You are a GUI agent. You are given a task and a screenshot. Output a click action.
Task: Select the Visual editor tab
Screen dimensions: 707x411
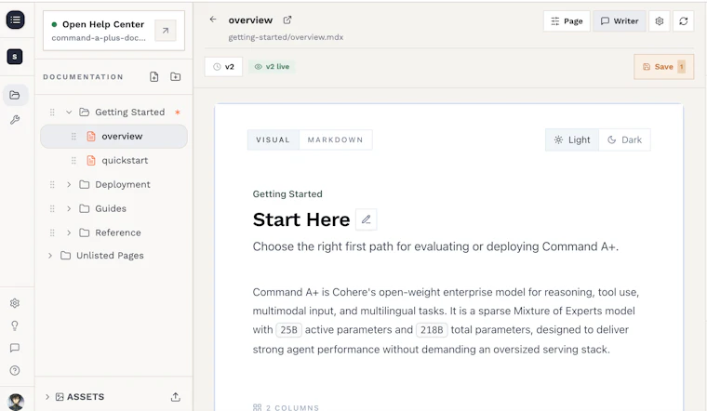(273, 139)
